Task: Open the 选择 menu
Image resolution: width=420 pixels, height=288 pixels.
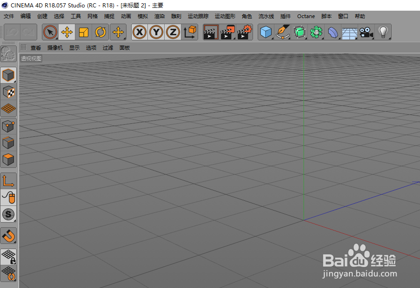Action: coord(59,16)
